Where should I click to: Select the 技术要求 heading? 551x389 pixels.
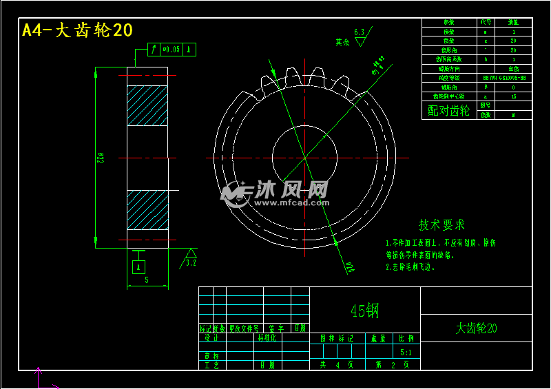442,225
